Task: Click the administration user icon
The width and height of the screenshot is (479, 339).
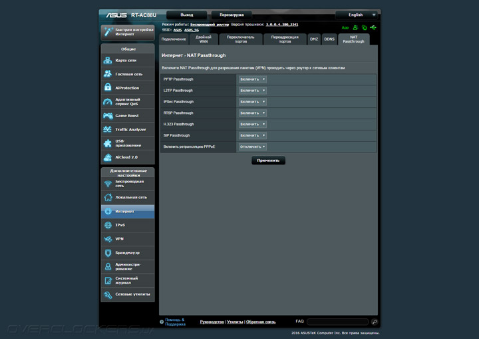Action: [108, 266]
